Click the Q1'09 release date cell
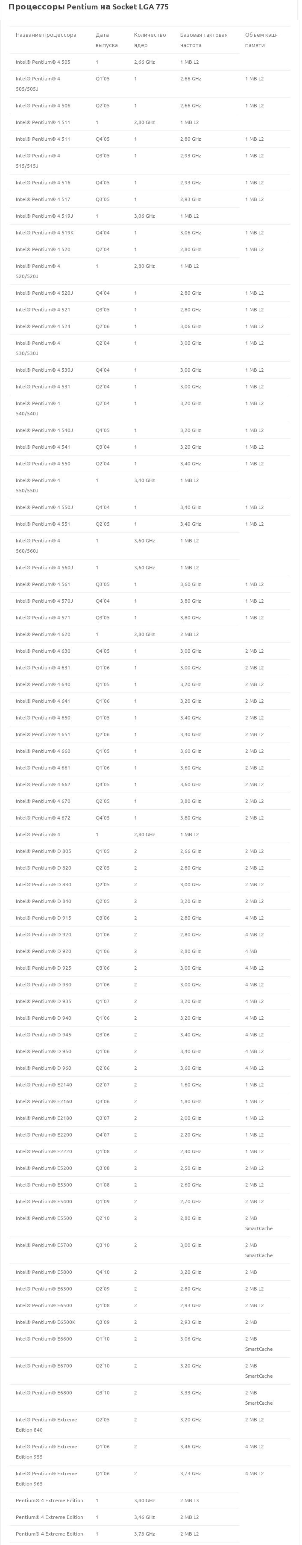The height and width of the screenshot is (1545, 302). 103,1202
